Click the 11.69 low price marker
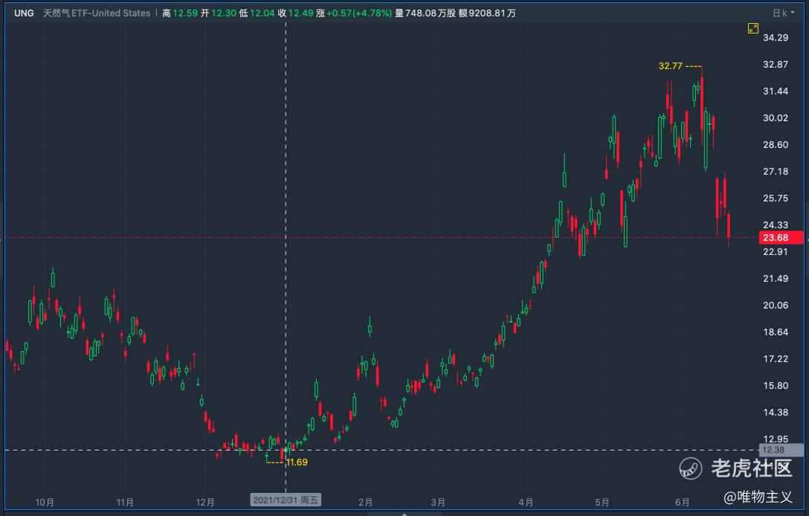The height and width of the screenshot is (516, 809). 297,462
